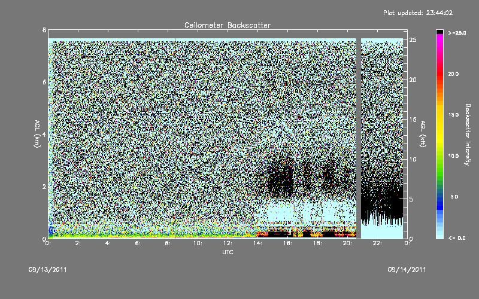Click the "18:" UTC hour tick label

317,243
